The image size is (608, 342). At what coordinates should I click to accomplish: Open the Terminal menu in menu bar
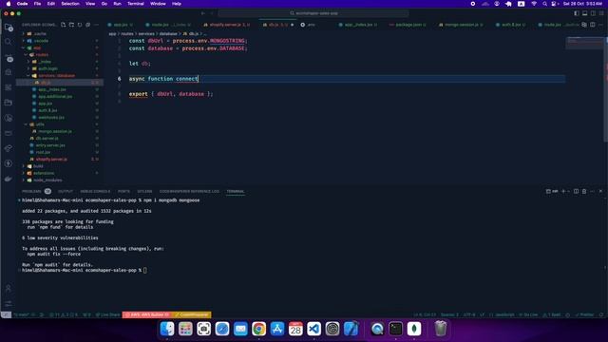point(135,4)
